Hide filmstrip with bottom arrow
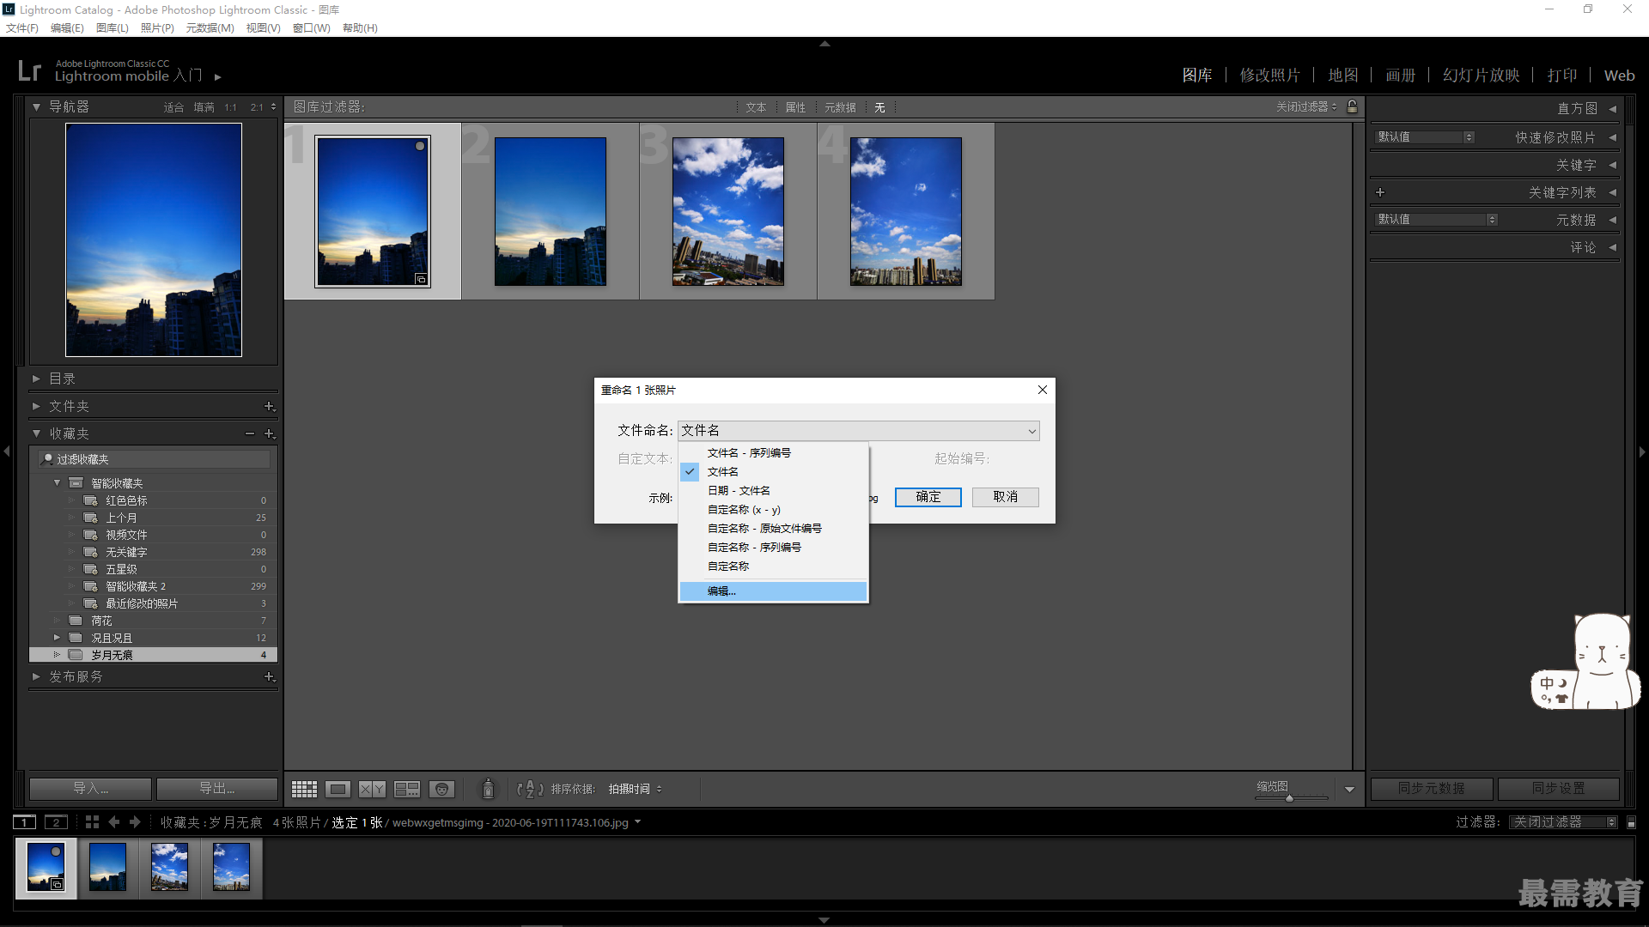The width and height of the screenshot is (1649, 927). click(824, 920)
